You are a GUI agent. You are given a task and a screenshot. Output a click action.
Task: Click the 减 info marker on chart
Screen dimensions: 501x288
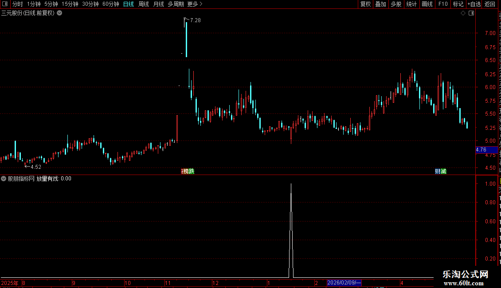[443, 171]
